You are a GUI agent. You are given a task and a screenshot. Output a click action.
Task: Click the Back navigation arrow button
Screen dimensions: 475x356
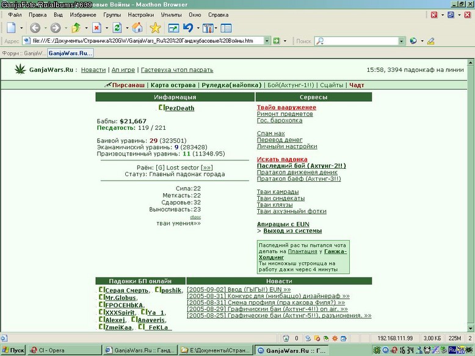point(35,28)
